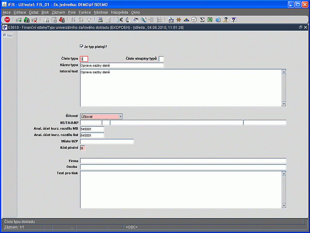This screenshot has width=310, height=233.
Task: Click into the Firma field
Action: pyautogui.click(x=183, y=161)
